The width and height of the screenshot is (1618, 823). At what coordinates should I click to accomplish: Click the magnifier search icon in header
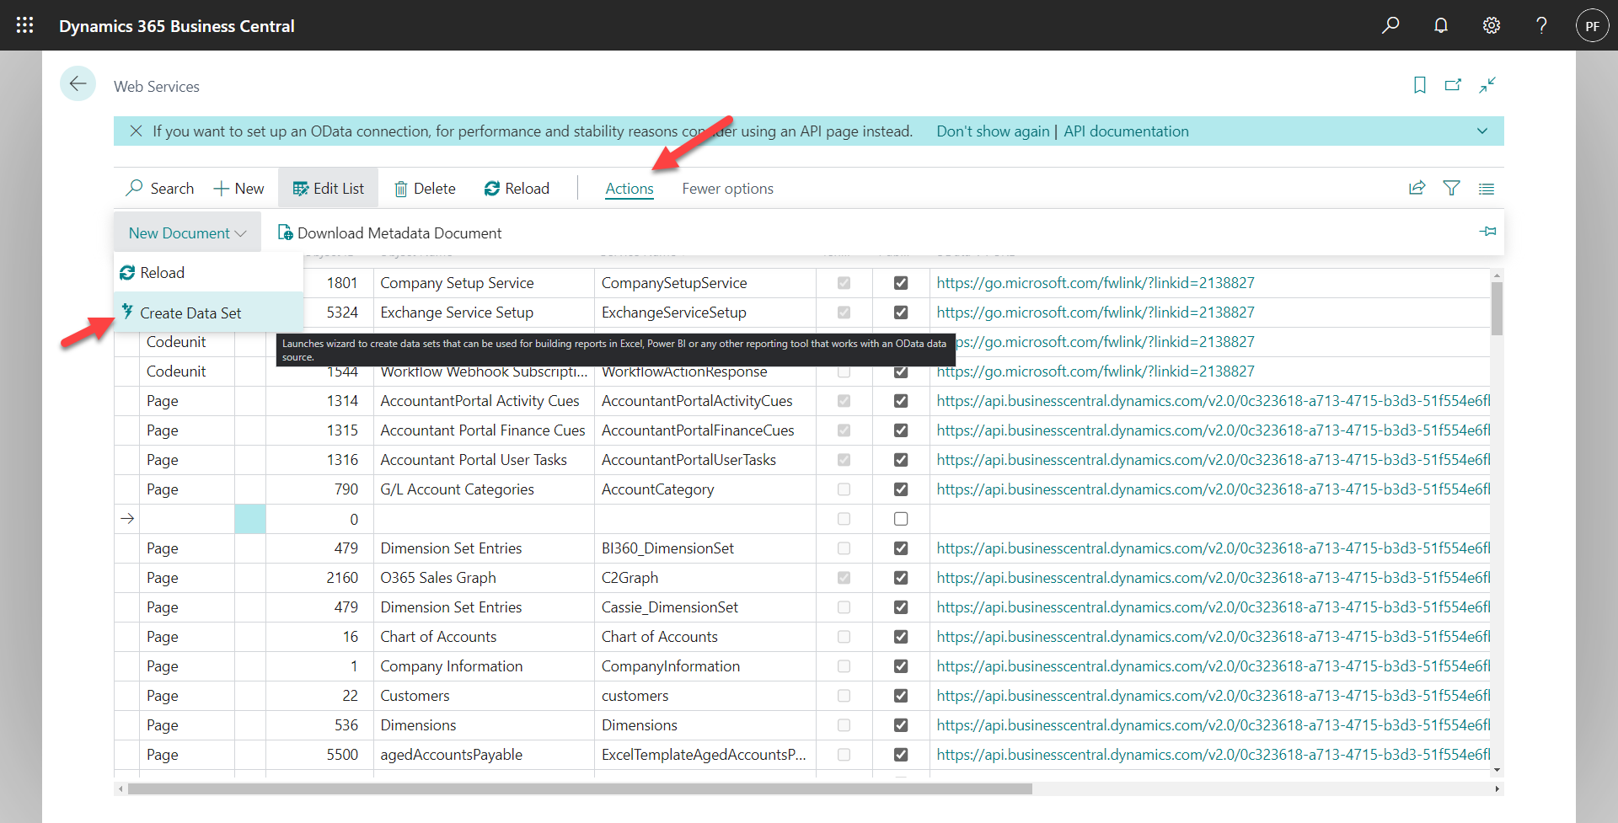click(1390, 25)
